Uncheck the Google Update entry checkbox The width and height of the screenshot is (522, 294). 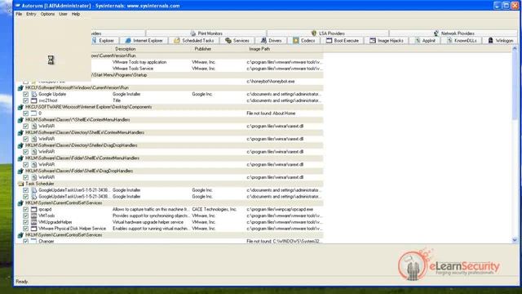(x=25, y=95)
